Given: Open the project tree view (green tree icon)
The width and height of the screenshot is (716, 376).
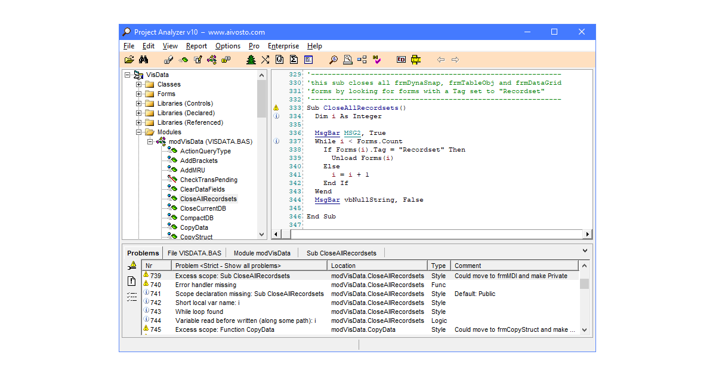Looking at the screenshot, I should click(x=251, y=59).
